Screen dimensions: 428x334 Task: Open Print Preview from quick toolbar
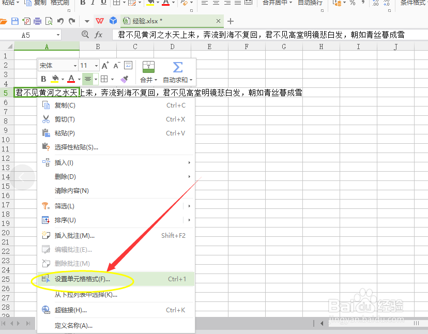coord(49,21)
